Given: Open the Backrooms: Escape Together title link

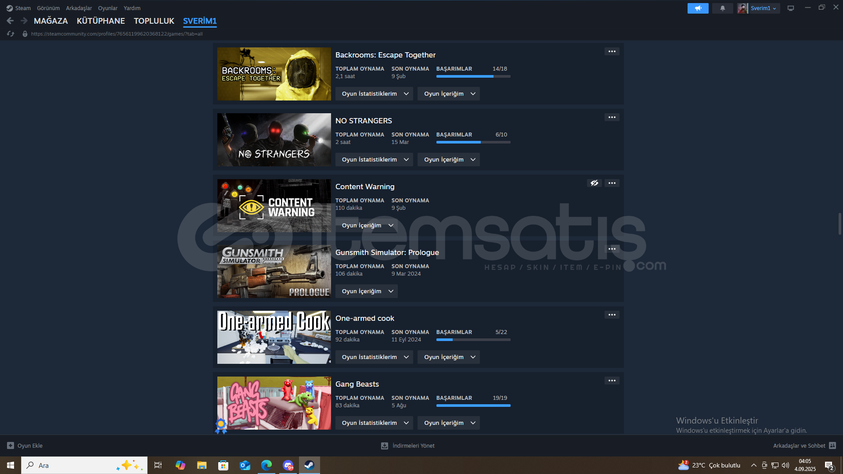Looking at the screenshot, I should (385, 55).
